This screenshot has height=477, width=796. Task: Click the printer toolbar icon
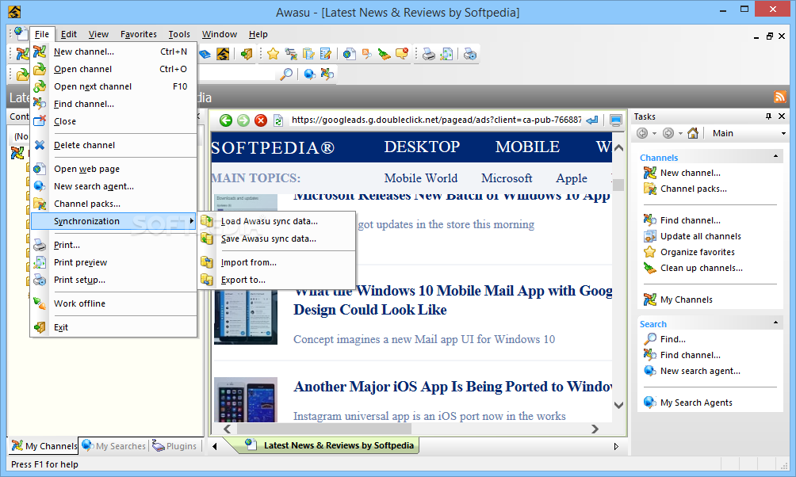[x=429, y=54]
